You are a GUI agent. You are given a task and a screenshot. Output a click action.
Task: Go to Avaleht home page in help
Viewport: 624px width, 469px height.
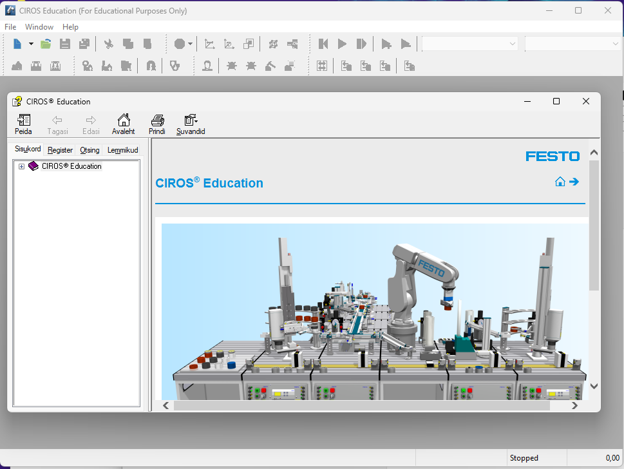(x=124, y=124)
